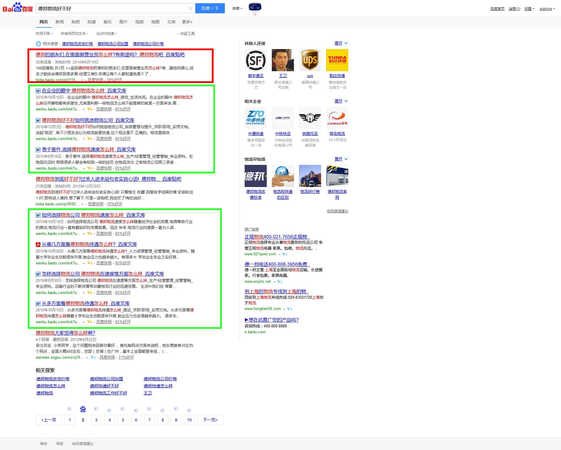Screen dimensions: 561x450
Task: Click the YUNDA express logo
Action: [x=337, y=60]
